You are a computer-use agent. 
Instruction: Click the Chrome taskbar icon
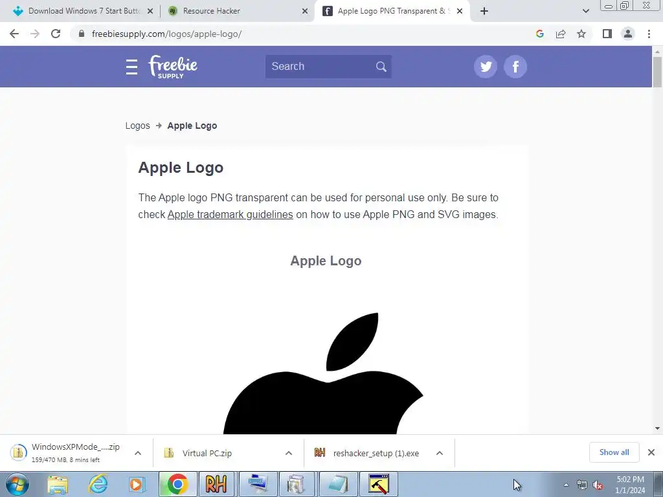(177, 484)
